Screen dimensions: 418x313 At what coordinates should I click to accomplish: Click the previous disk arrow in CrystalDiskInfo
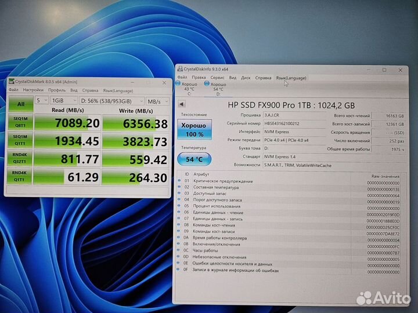coord(182,104)
